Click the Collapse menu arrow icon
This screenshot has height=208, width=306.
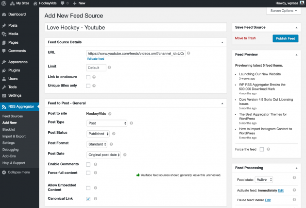click(x=4, y=173)
